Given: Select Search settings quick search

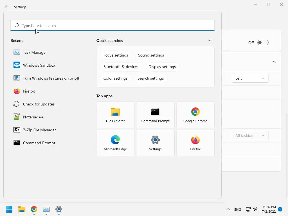Looking at the screenshot, I should pyautogui.click(x=150, y=78).
